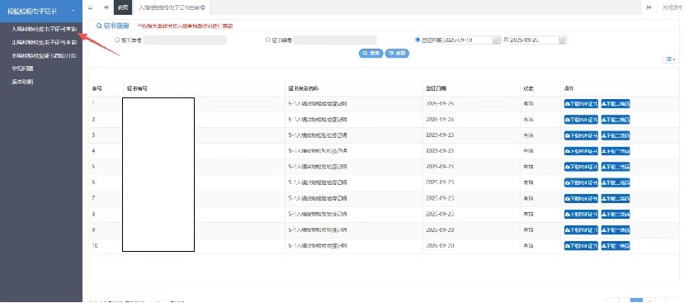Download QR code for row 5
Screen dimensions: 684x303
[616, 167]
